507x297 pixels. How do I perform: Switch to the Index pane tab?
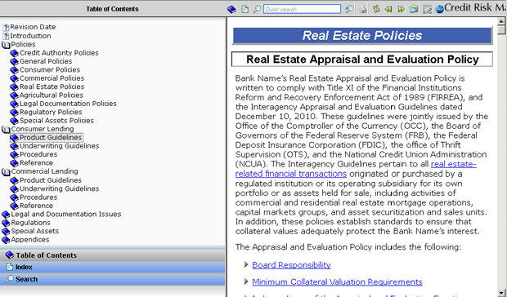[113, 267]
